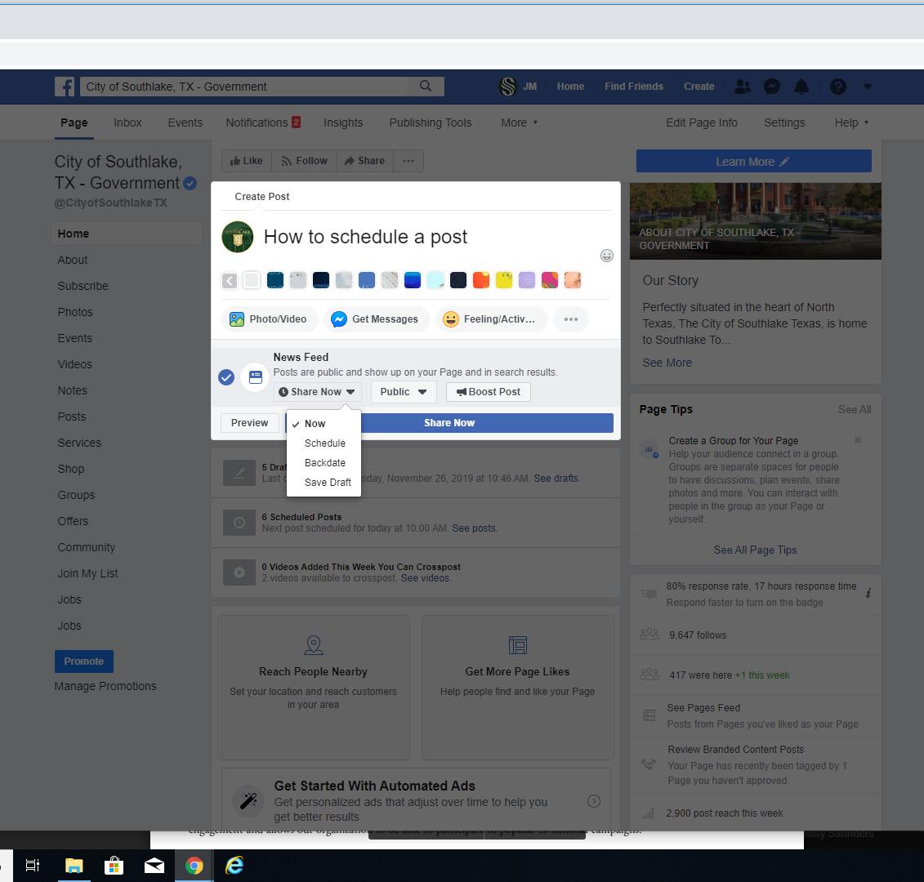Open the account dropdown arrow
Screen dimensions: 924x882
(868, 87)
